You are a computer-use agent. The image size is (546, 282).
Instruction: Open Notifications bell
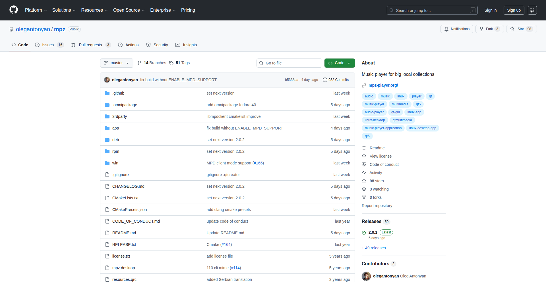457,29
